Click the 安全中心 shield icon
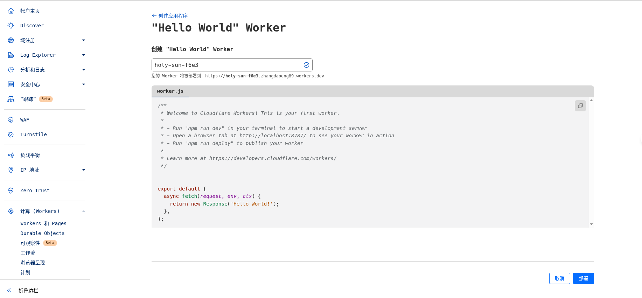The image size is (642, 298). point(11,84)
